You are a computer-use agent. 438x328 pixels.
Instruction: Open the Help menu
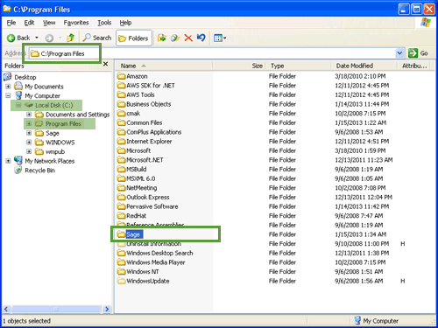click(125, 23)
